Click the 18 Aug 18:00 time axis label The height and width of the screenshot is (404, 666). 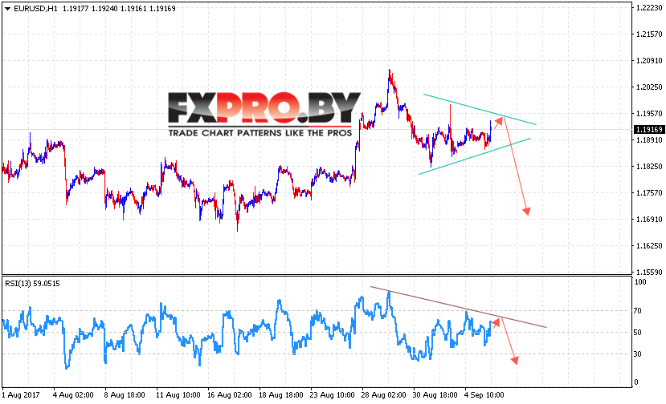tap(280, 394)
